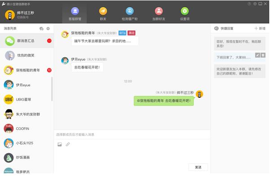Click the blue @Ta tag
276x176 pixels.
[x=123, y=33]
